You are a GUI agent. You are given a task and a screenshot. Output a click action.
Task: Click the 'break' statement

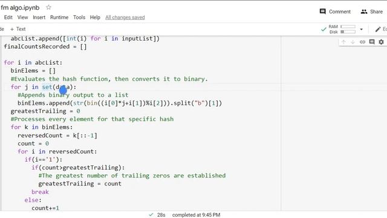coord(40,192)
